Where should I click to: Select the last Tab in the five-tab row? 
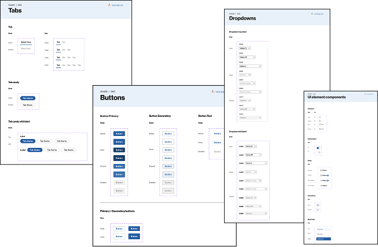coord(80,65)
